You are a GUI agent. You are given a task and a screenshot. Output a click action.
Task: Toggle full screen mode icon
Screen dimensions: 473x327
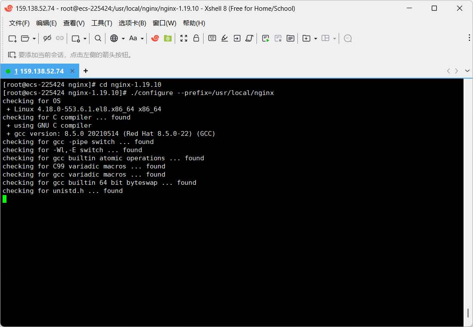point(184,38)
